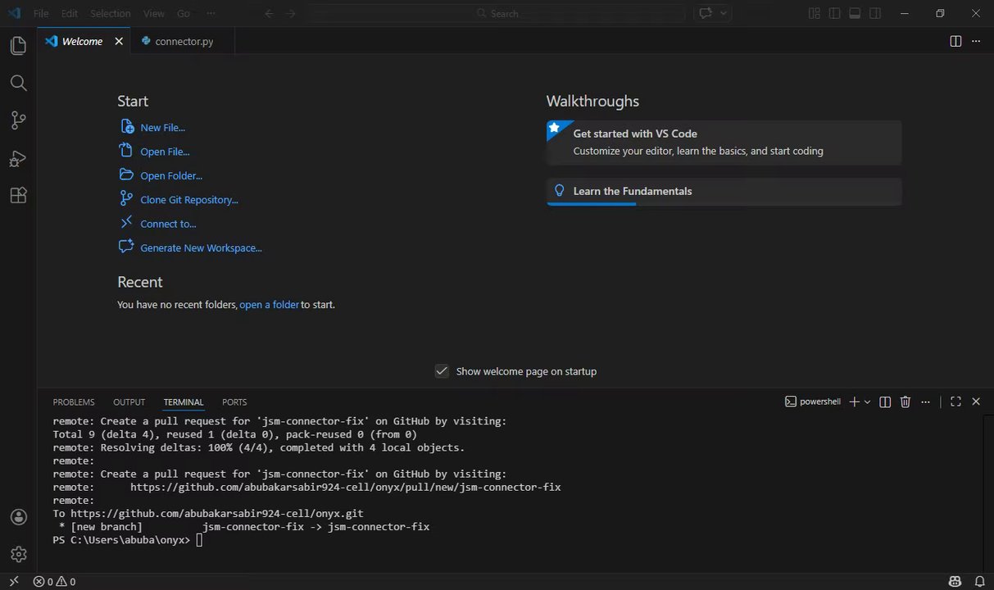The height and width of the screenshot is (590, 994).
Task: Switch to the PORTS panel tab
Action: [x=234, y=402]
